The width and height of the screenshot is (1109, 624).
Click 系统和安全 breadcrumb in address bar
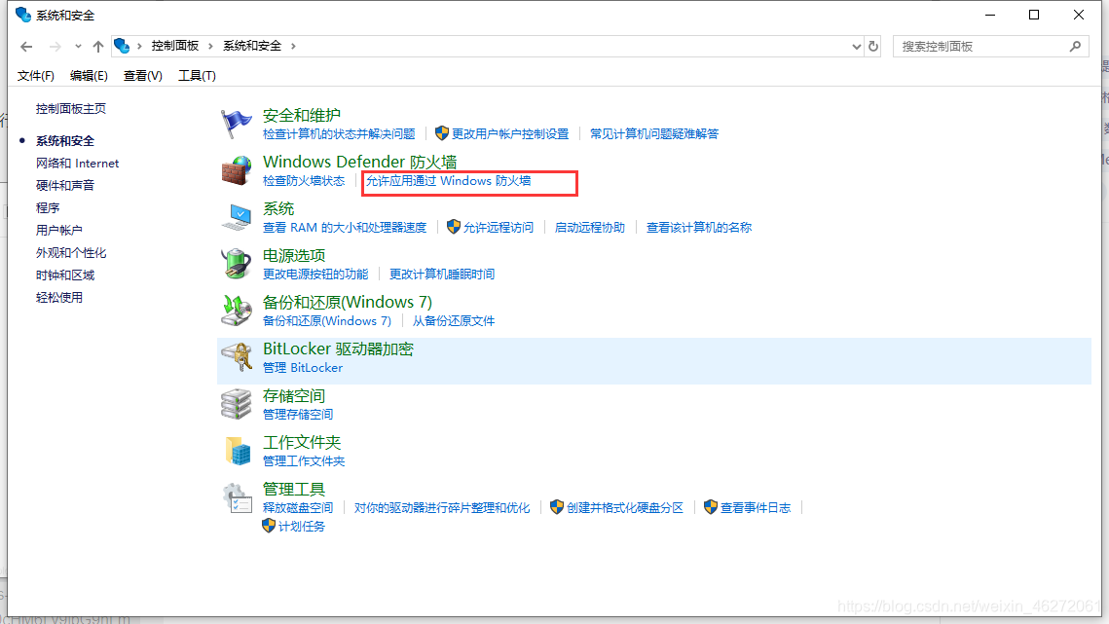tap(252, 46)
